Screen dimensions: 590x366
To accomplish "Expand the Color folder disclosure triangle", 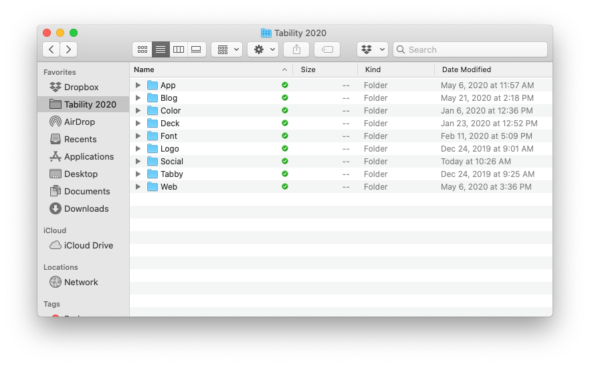I will coord(138,110).
